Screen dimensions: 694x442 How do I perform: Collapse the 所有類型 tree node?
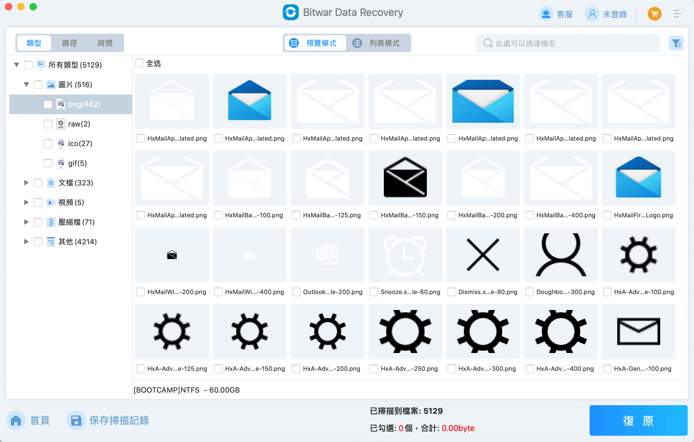17,65
